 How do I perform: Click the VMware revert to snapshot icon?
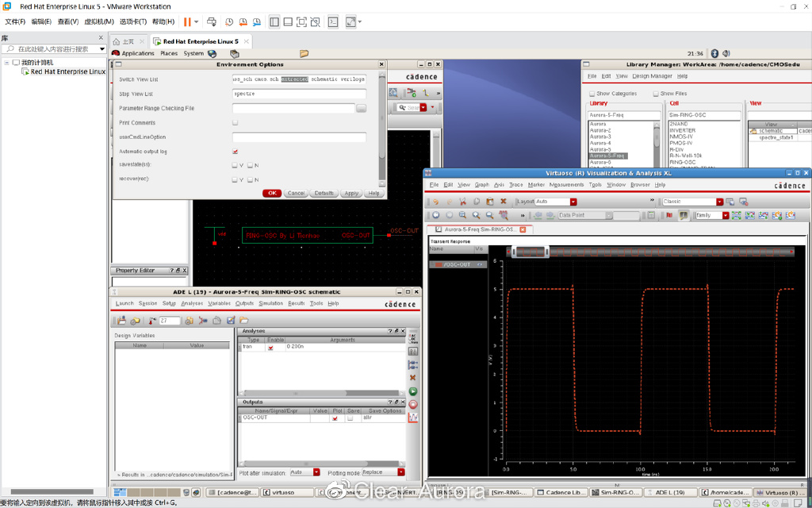[243, 21]
